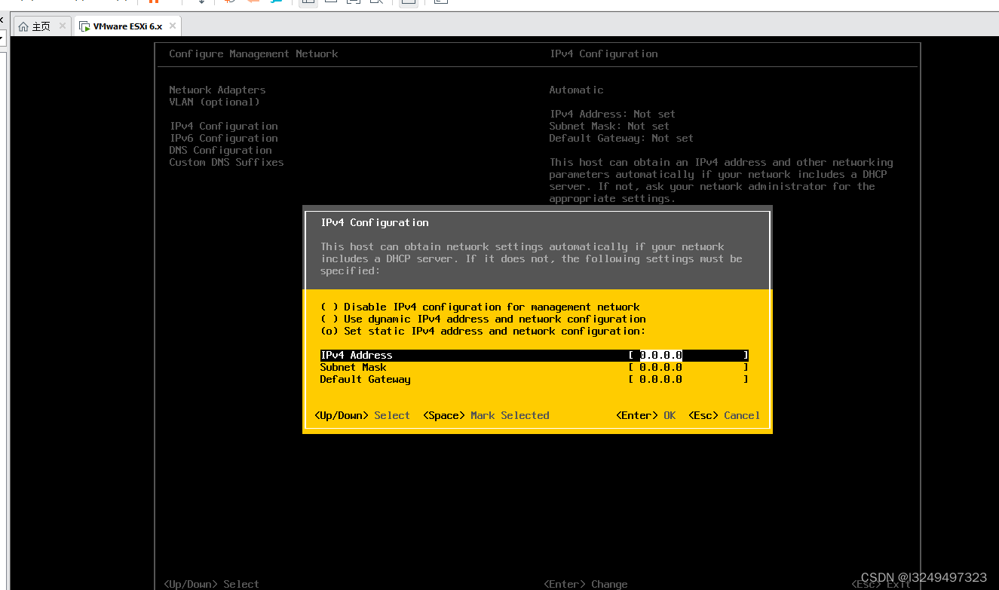Click 'Subnet Mask: Not set' text

point(609,127)
